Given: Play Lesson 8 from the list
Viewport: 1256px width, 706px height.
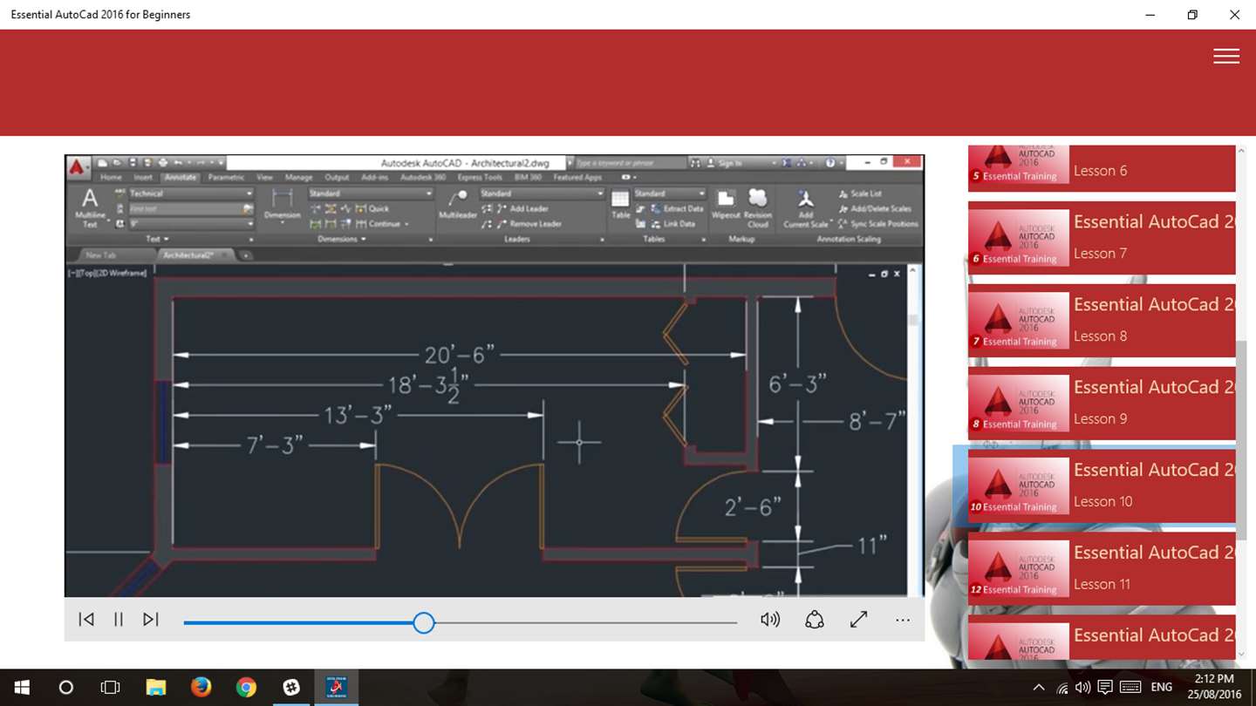Looking at the screenshot, I should click(1102, 319).
